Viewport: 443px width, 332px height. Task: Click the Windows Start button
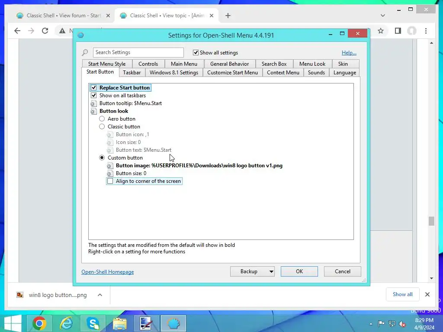pos(13,323)
